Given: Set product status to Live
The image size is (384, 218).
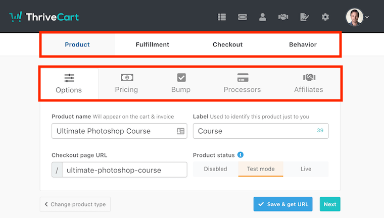Looking at the screenshot, I should pyautogui.click(x=306, y=169).
